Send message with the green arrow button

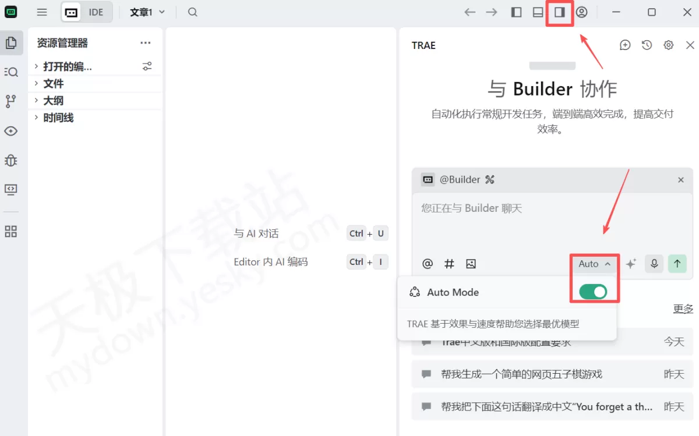tap(677, 264)
